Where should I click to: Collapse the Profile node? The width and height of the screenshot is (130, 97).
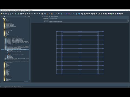click(6, 53)
